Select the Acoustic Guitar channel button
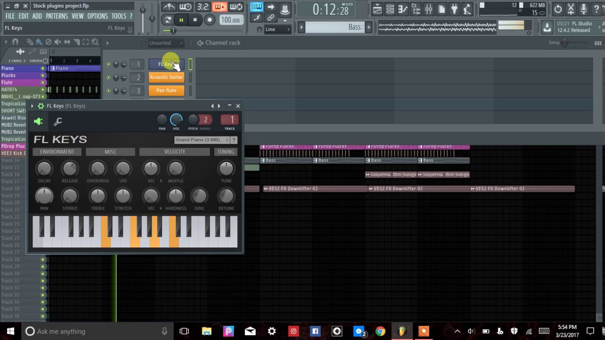Screen dimensions: 605x340 tap(166, 77)
